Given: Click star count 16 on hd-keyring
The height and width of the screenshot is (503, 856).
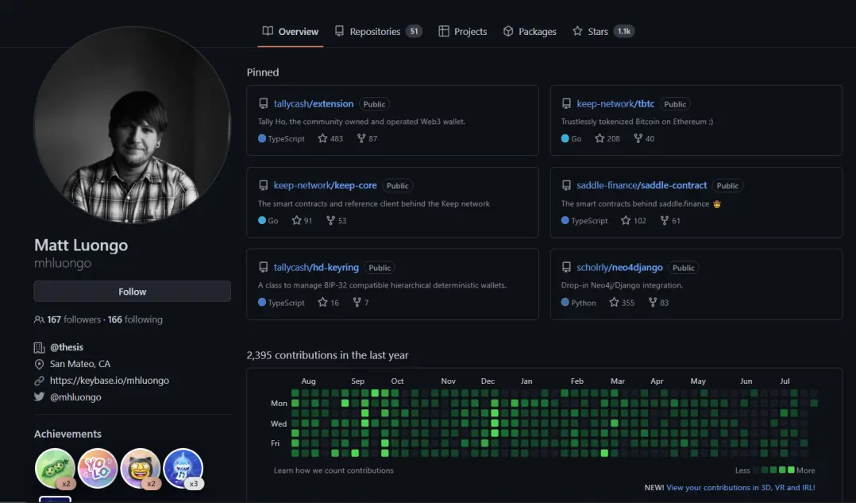Looking at the screenshot, I should pos(328,303).
